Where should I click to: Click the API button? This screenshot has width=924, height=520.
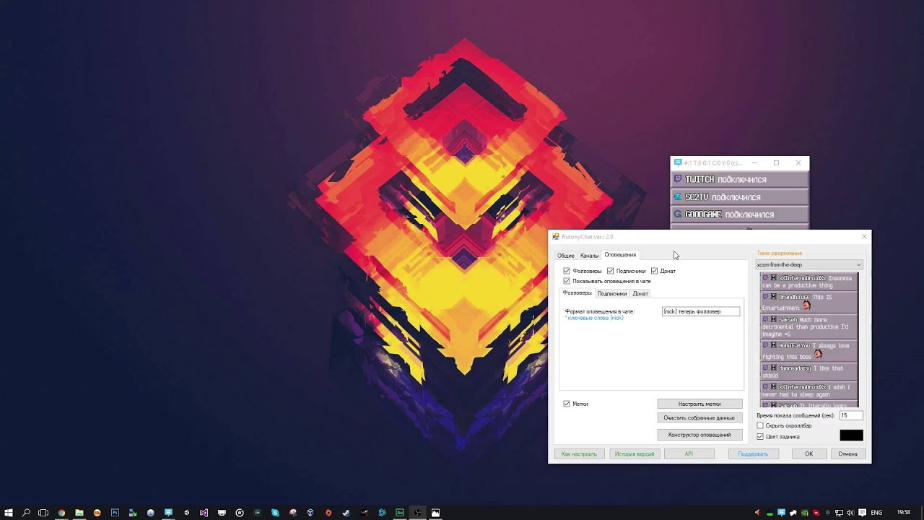click(x=689, y=454)
